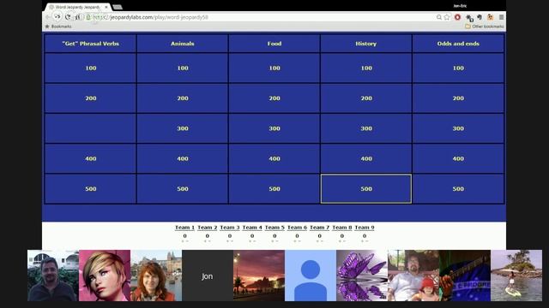Screen dimensions: 549x308
Task: Reveal Odds and ends for 200
Action: (x=458, y=98)
